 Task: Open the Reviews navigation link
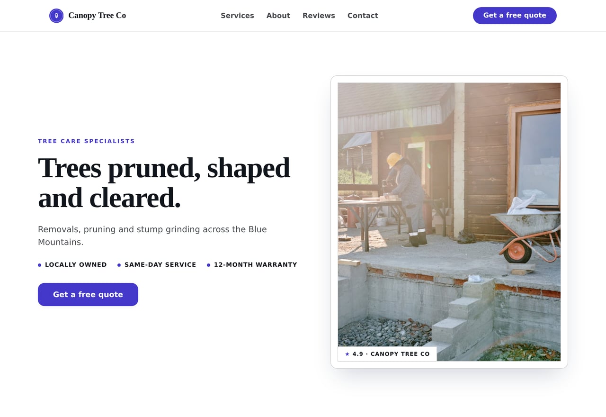[319, 16]
